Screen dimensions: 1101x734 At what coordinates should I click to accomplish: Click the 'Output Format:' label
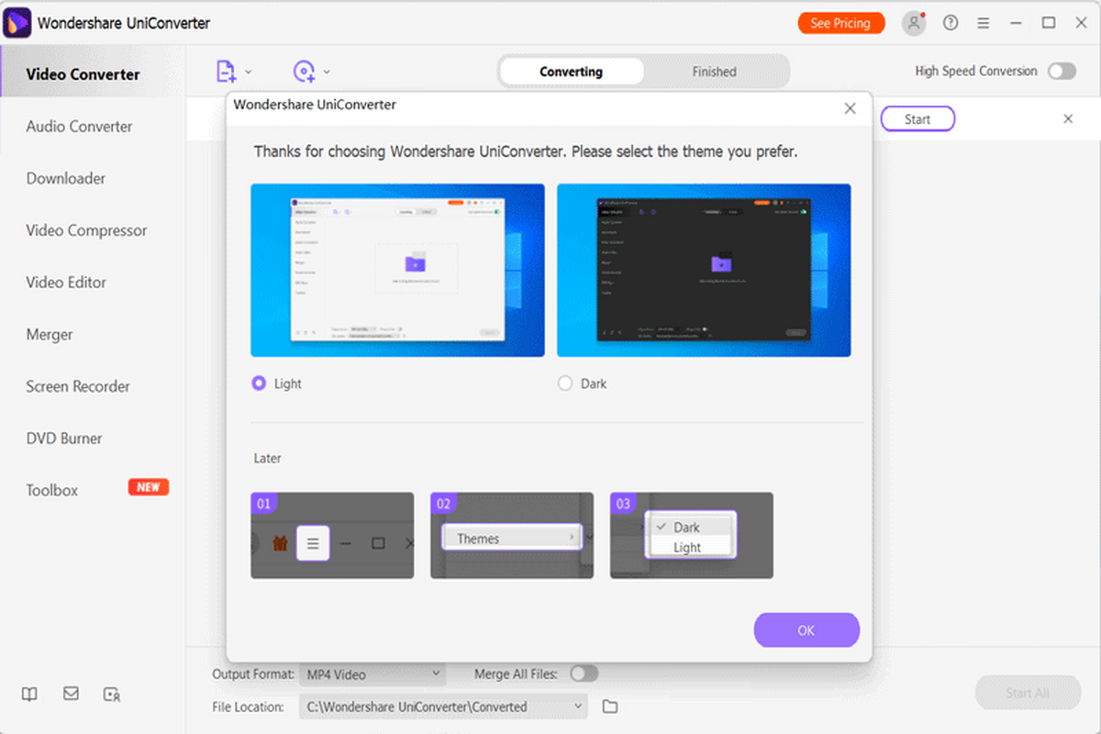click(x=253, y=674)
